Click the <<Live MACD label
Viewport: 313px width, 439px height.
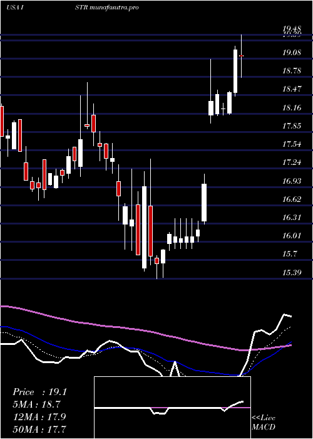[x=264, y=423]
